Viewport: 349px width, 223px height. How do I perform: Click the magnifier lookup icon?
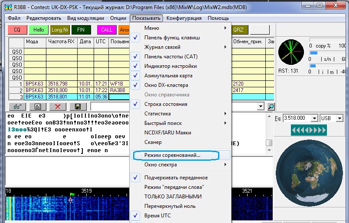click(x=271, y=106)
